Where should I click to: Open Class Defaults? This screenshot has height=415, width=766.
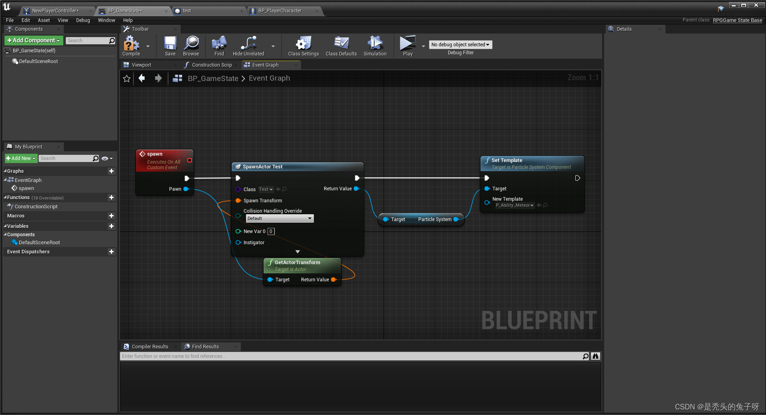341,45
